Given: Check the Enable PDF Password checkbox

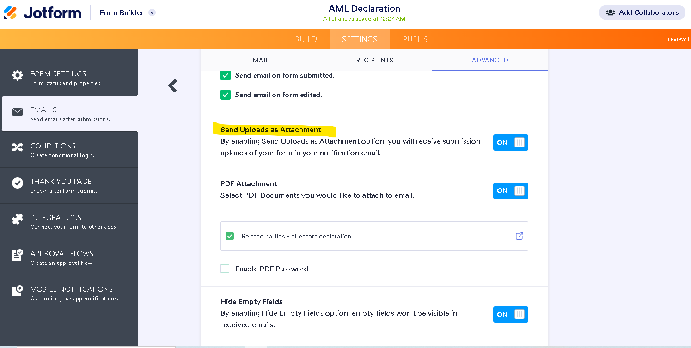Looking at the screenshot, I should [225, 269].
